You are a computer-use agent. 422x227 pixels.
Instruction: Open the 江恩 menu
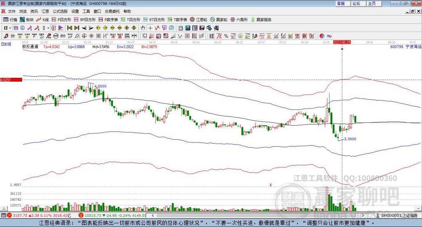(45, 11)
